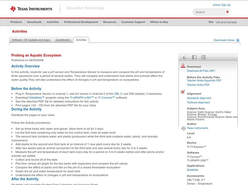248x185 pixels.
Task: Click the Probing an Aquatic Ecosystem title
Action: click(x=36, y=55)
